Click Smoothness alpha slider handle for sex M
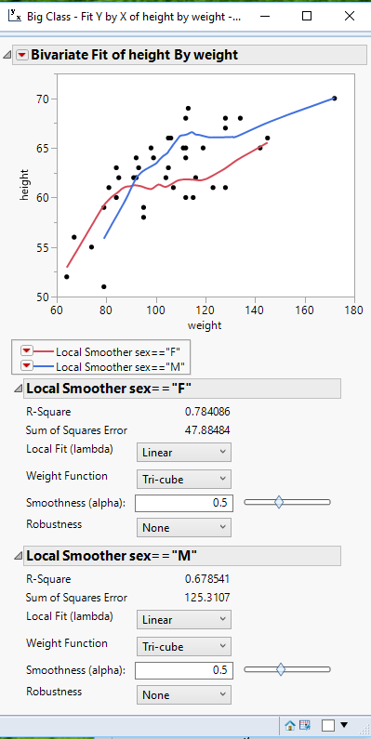This screenshot has height=739, width=371. [x=281, y=669]
